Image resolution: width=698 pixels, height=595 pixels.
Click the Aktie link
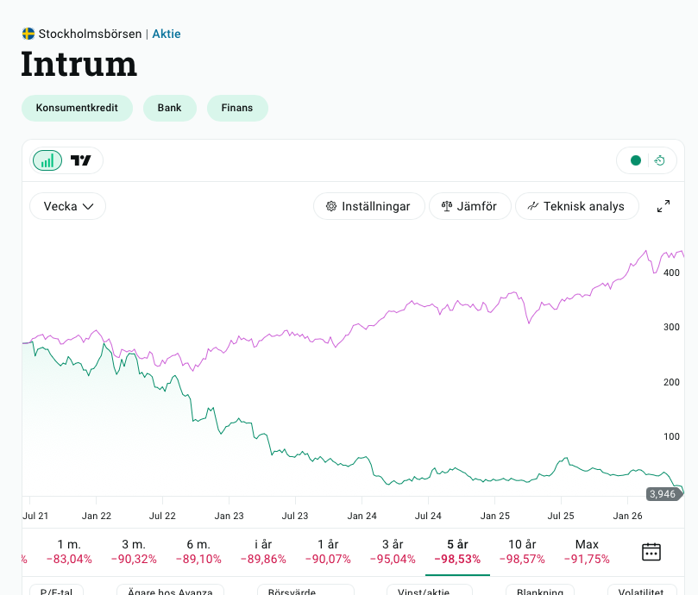[167, 34]
